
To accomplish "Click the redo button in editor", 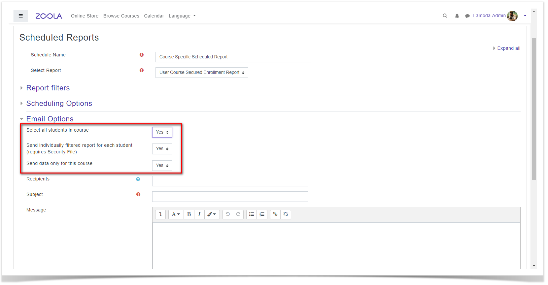I will tap(238, 214).
